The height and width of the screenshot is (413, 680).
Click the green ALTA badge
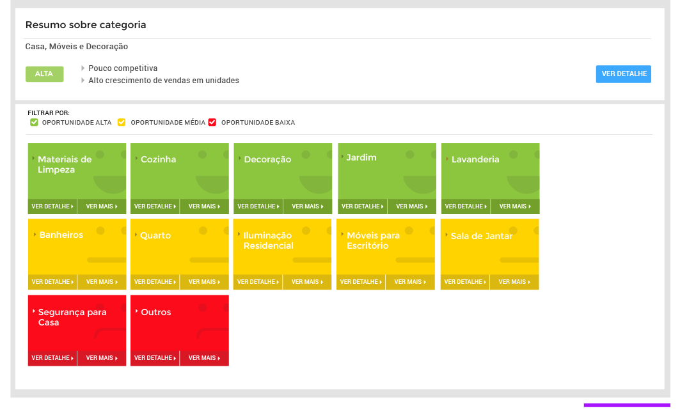44,74
